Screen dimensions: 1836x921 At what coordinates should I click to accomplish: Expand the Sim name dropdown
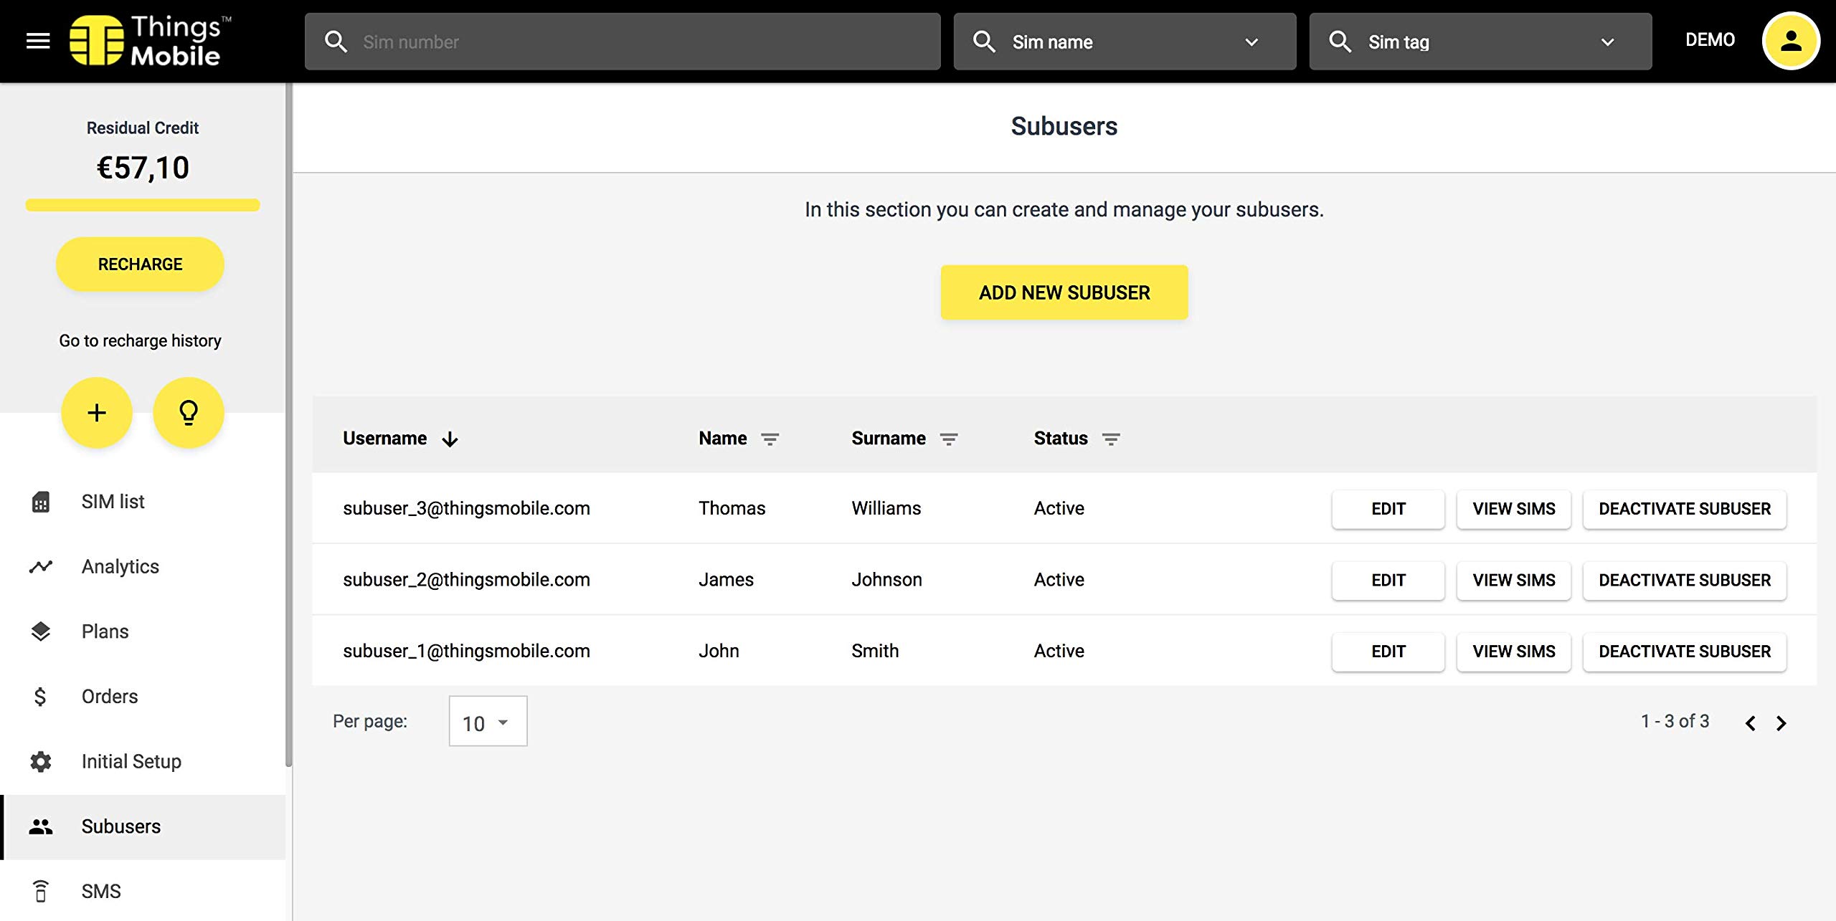click(1251, 42)
